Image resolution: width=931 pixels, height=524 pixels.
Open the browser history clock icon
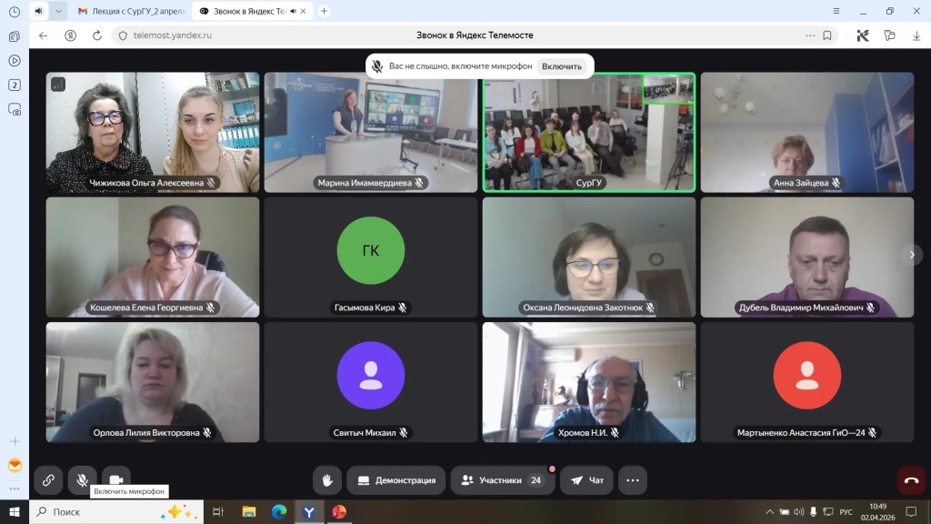coord(14,12)
